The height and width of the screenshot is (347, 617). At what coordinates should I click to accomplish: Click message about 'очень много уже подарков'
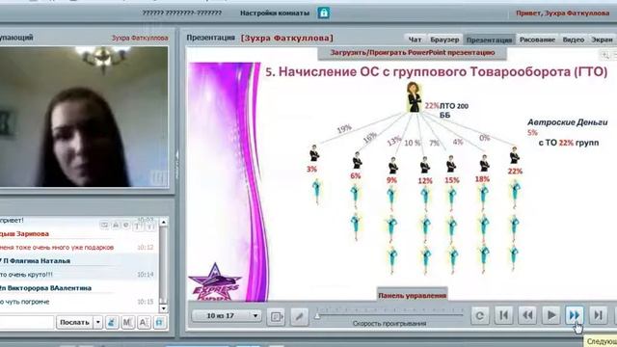click(57, 248)
